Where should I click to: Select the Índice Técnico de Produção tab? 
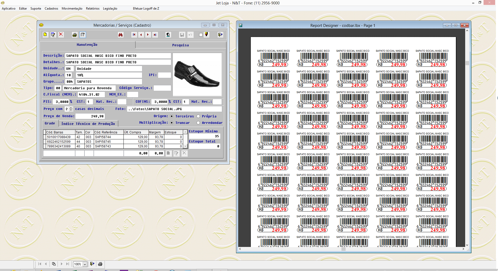point(88,124)
